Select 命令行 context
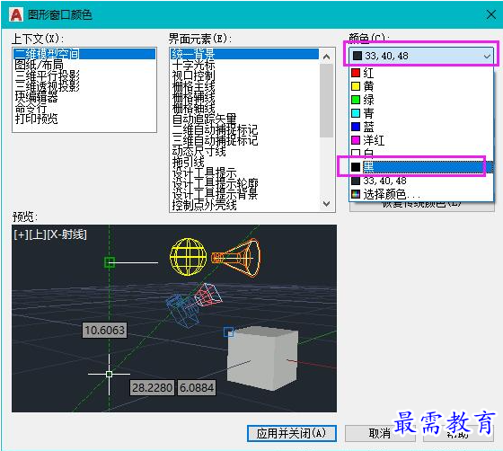Screen dimensions: 503x451 tap(84, 108)
